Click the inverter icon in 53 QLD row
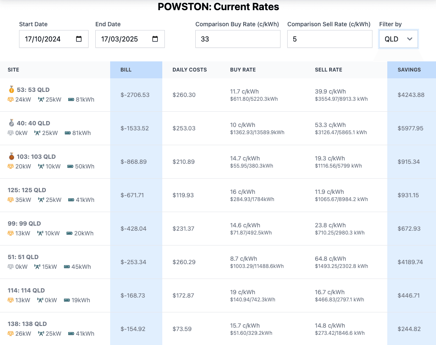This screenshot has width=436, height=345. [41, 99]
